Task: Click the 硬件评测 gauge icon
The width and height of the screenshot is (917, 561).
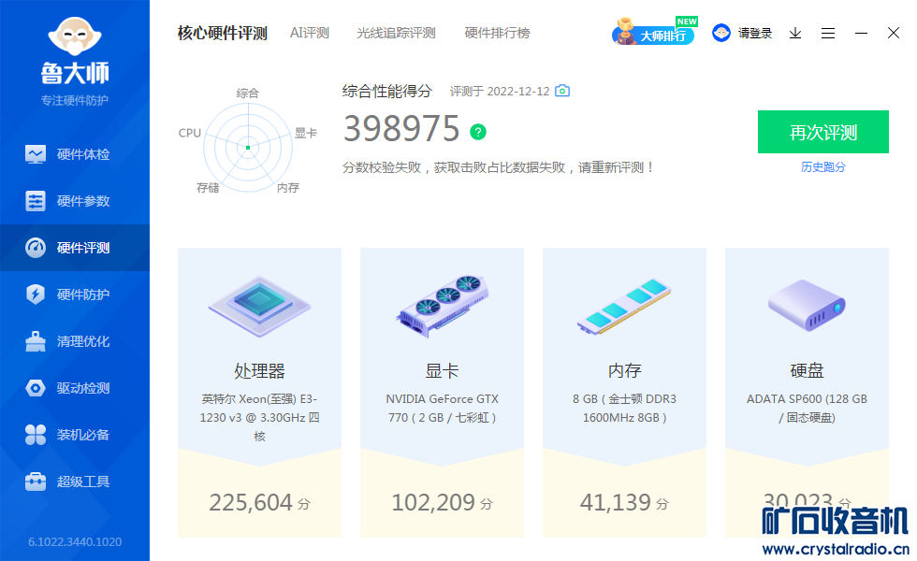Action: click(36, 248)
